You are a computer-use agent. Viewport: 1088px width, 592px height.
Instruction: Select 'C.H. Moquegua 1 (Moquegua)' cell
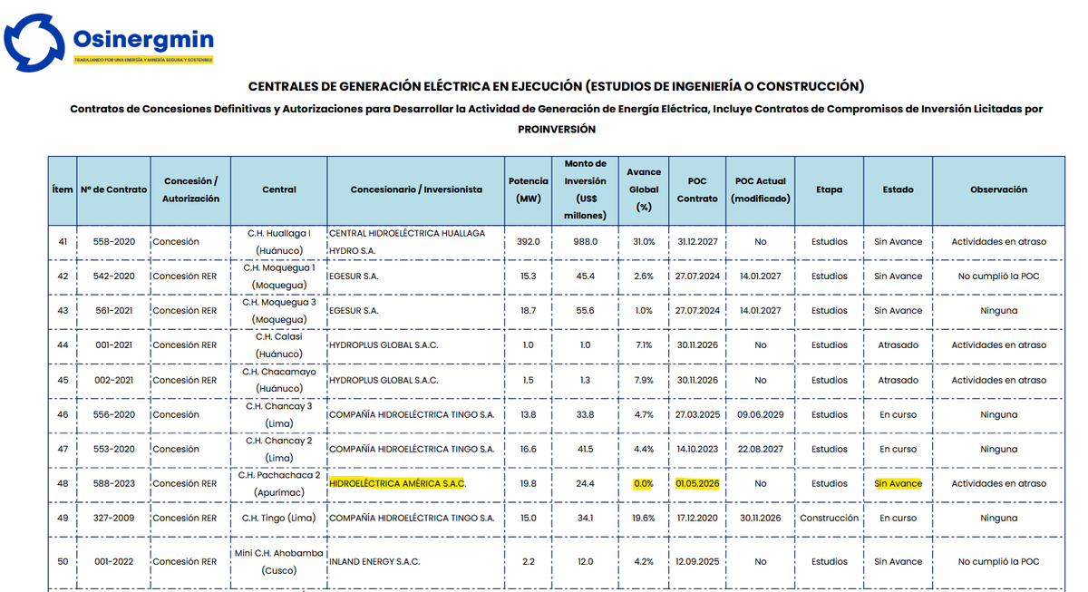(x=279, y=277)
